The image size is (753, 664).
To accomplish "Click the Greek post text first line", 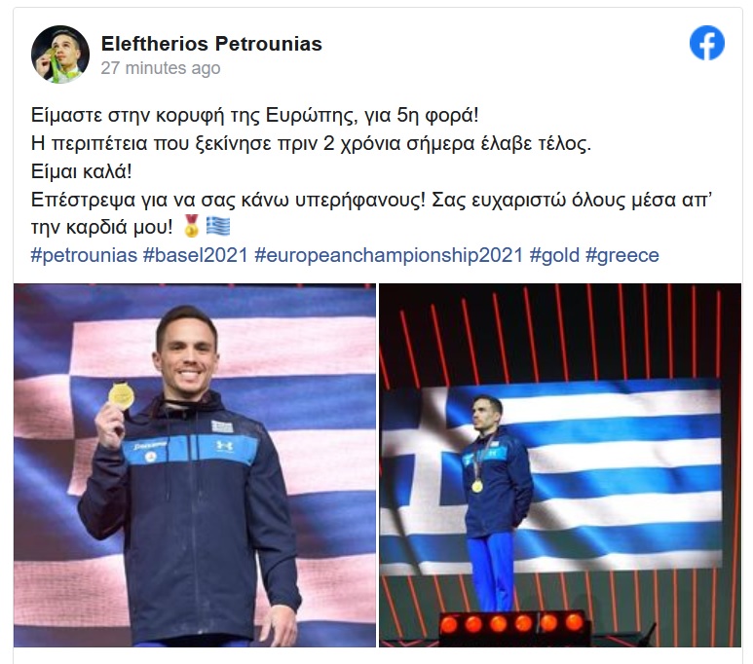I will click(x=254, y=115).
